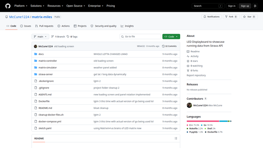Open the 'weather panel added' commit message
The height and width of the screenshot is (148, 263).
tap(105, 67)
